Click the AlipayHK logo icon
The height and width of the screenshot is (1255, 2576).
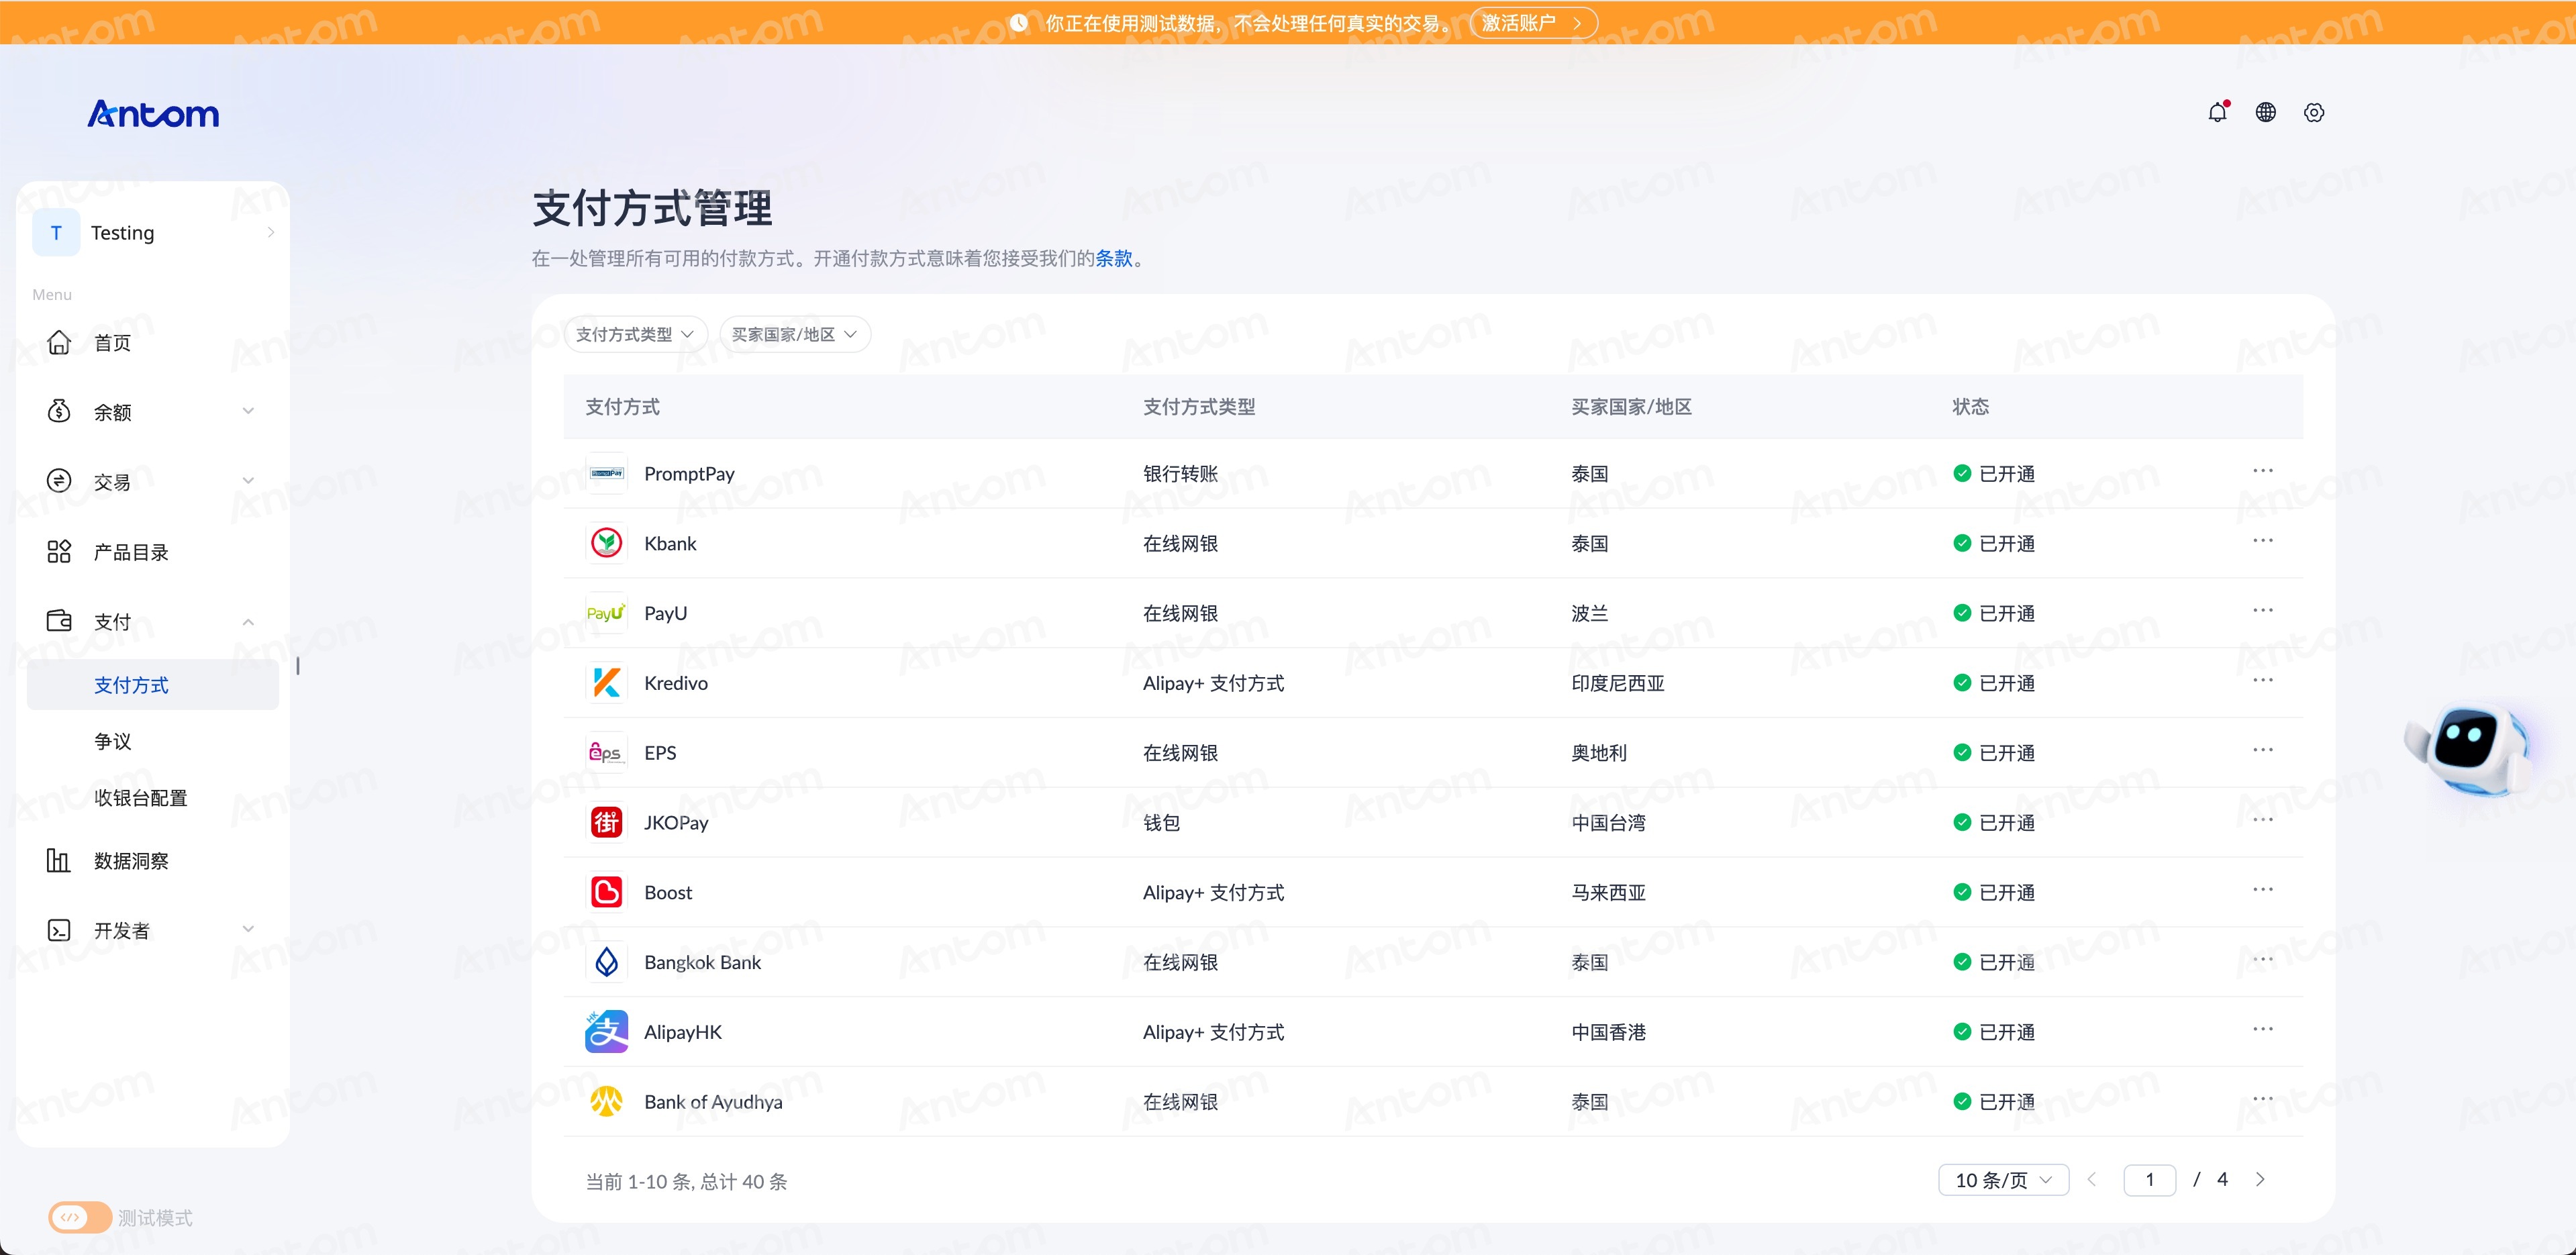(606, 1032)
